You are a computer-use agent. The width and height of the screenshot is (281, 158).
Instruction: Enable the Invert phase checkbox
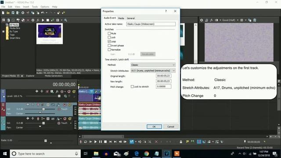click(x=109, y=46)
